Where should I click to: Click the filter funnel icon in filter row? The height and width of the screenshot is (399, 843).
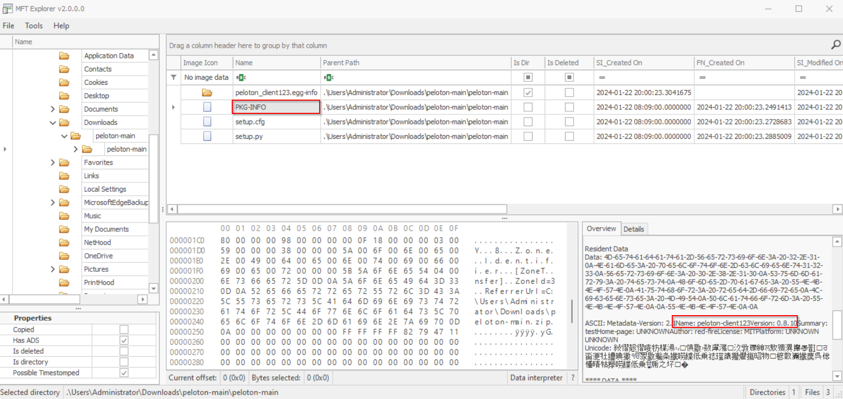point(174,77)
